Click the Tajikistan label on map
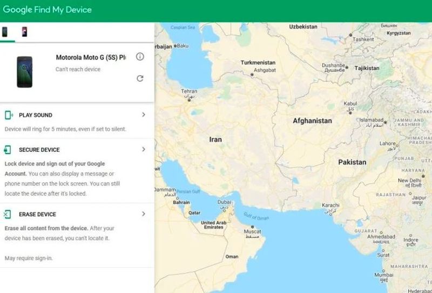 367,68
